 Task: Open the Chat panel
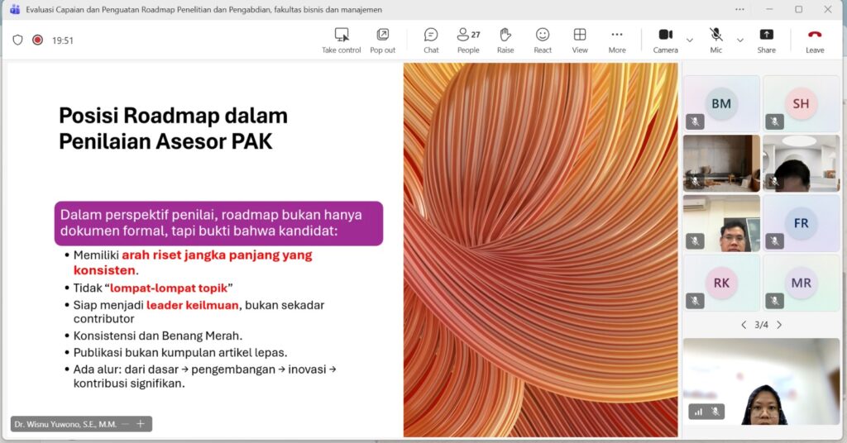[x=431, y=40]
